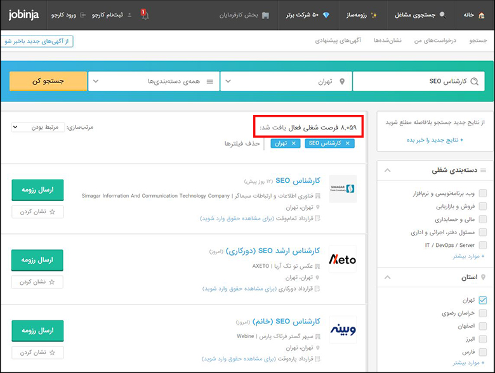The image size is (495, 373).
Task: Click ارسال رزومه for Simagar job
Action: click(37, 190)
